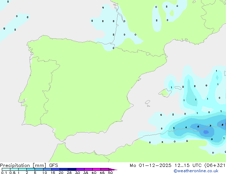Pick the 1–2 mm legend color swatch
This screenshot has width=226, height=174.
click(22, 169)
